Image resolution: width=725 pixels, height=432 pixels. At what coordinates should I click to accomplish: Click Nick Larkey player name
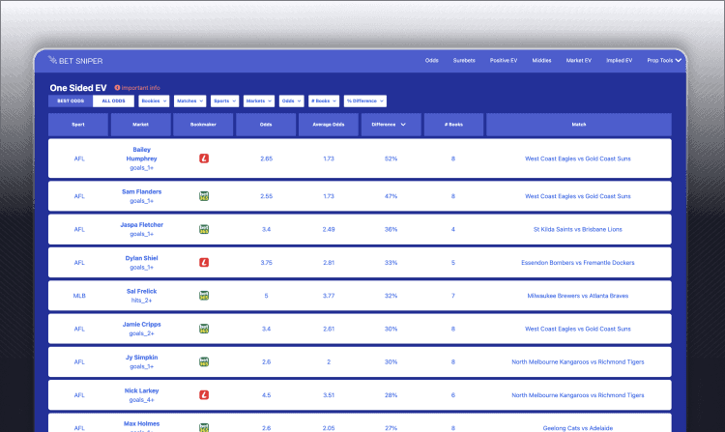pos(141,390)
